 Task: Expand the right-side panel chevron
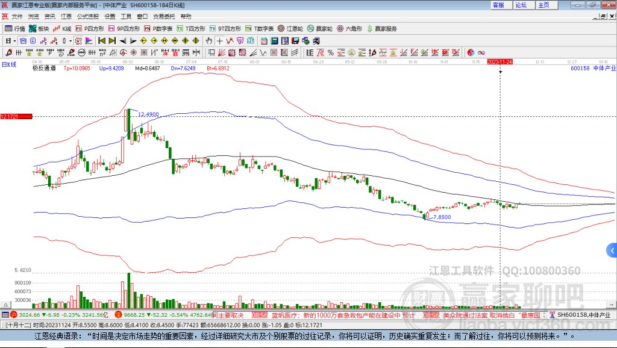coord(612,250)
